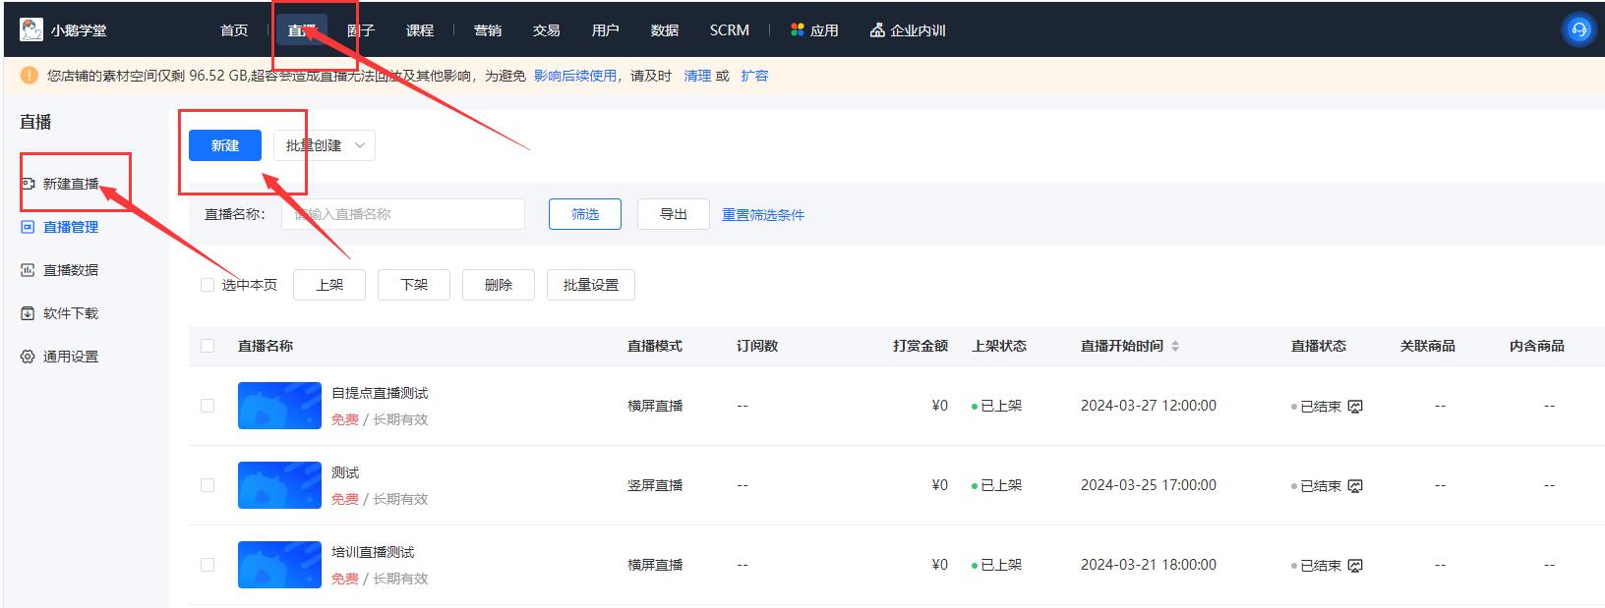
Task: Tick the 选中本页 checkbox
Action: [208, 285]
